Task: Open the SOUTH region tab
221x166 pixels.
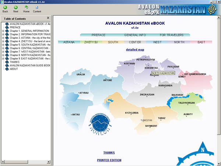Action: 113,42
